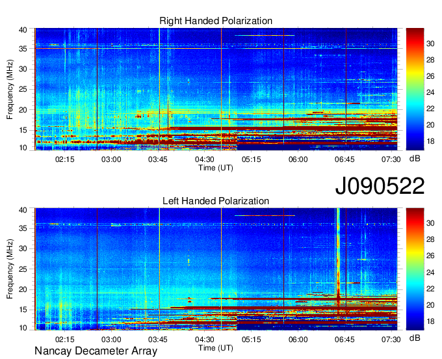Click the 'Left Handed Polarization' plot title

[x=216, y=201]
